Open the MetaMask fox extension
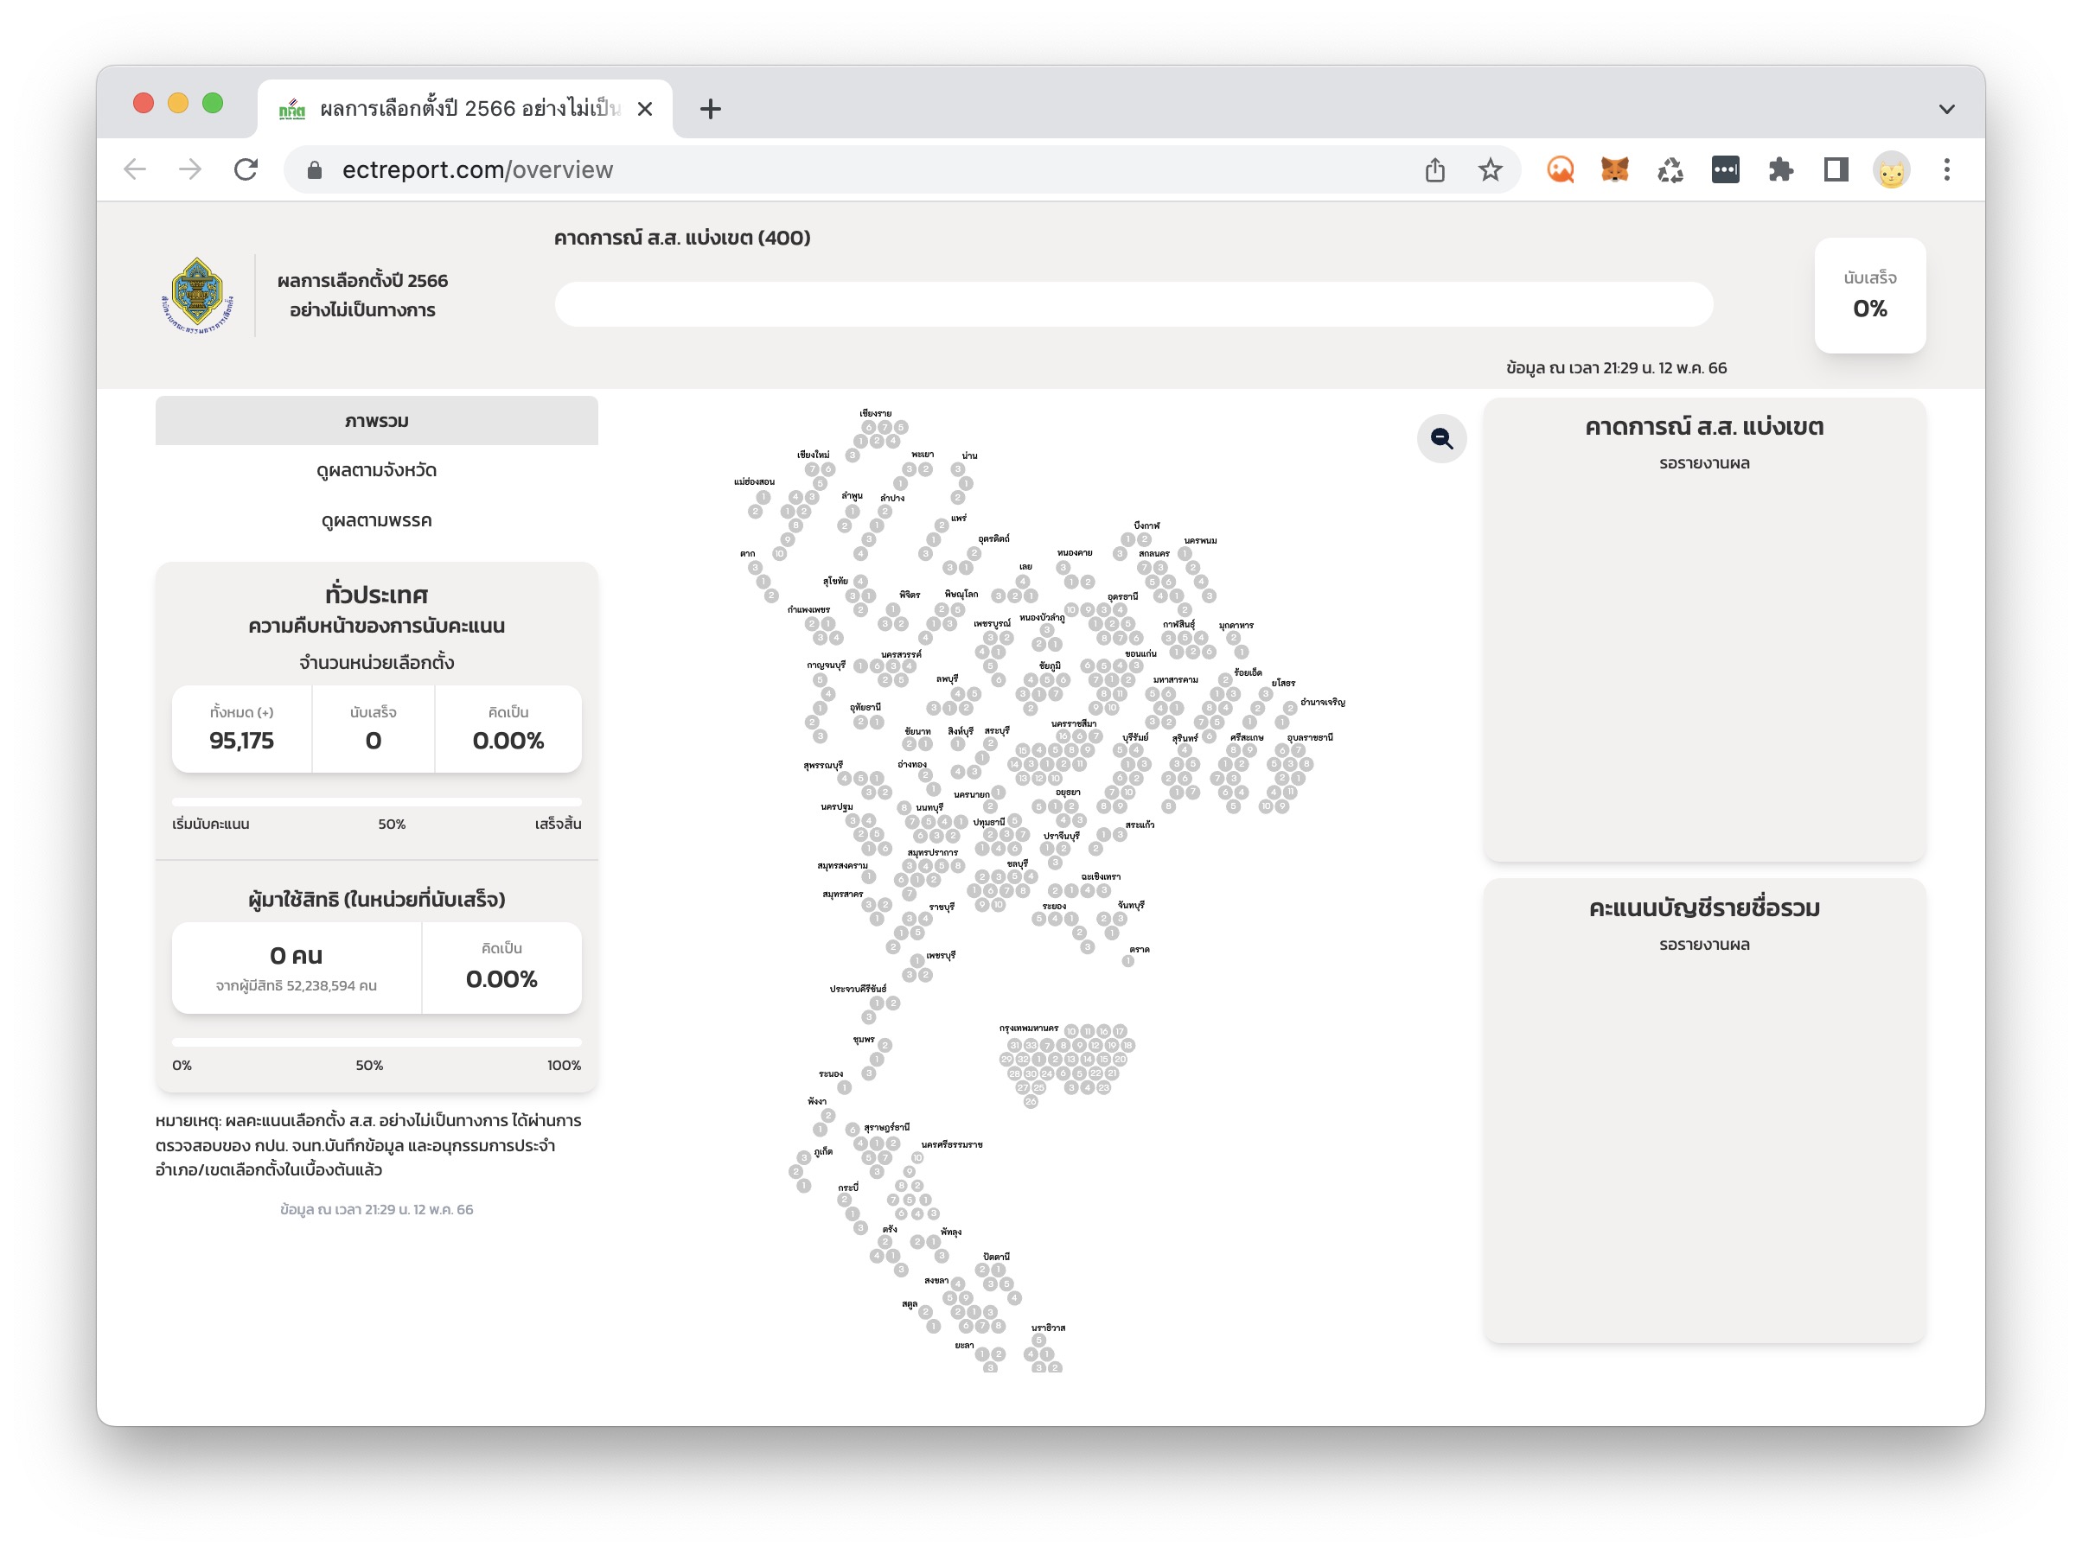2082x1554 pixels. click(1613, 169)
